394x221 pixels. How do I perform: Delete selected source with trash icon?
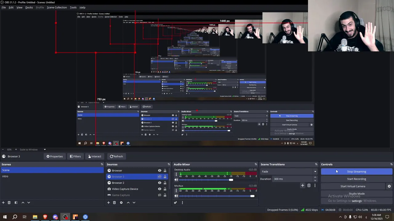(114, 203)
